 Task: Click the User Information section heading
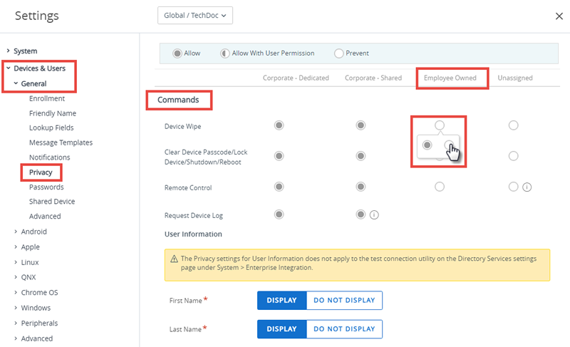pyautogui.click(x=193, y=234)
